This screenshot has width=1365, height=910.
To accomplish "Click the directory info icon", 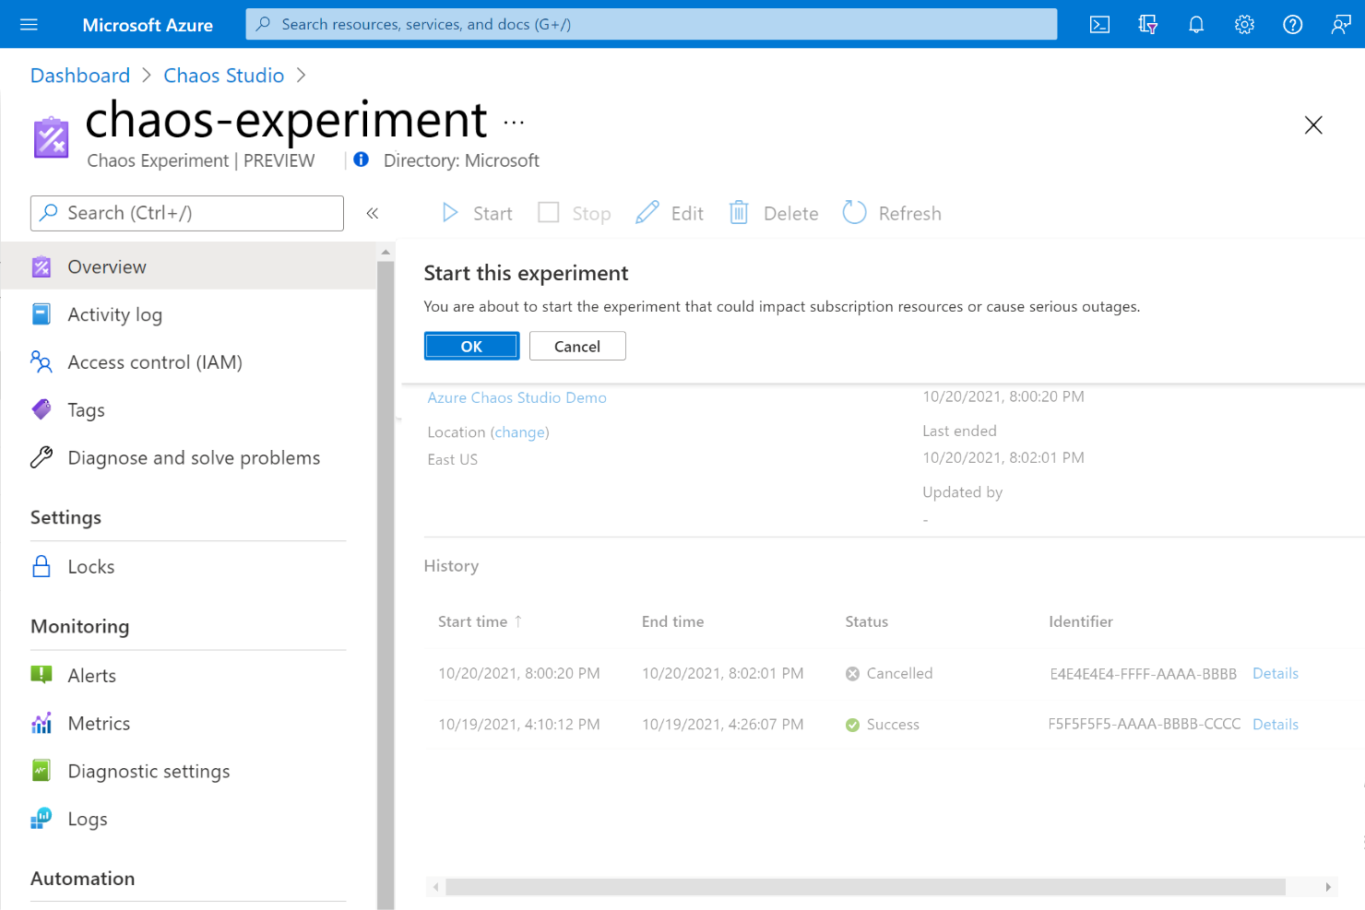I will coord(362,160).
